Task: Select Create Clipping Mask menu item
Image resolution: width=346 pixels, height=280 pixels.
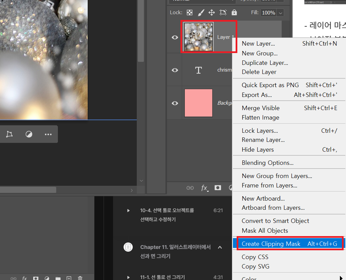Action: click(289, 244)
